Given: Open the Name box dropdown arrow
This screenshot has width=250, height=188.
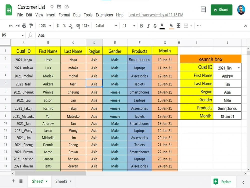Looking at the screenshot, I should pyautogui.click(x=23, y=36).
